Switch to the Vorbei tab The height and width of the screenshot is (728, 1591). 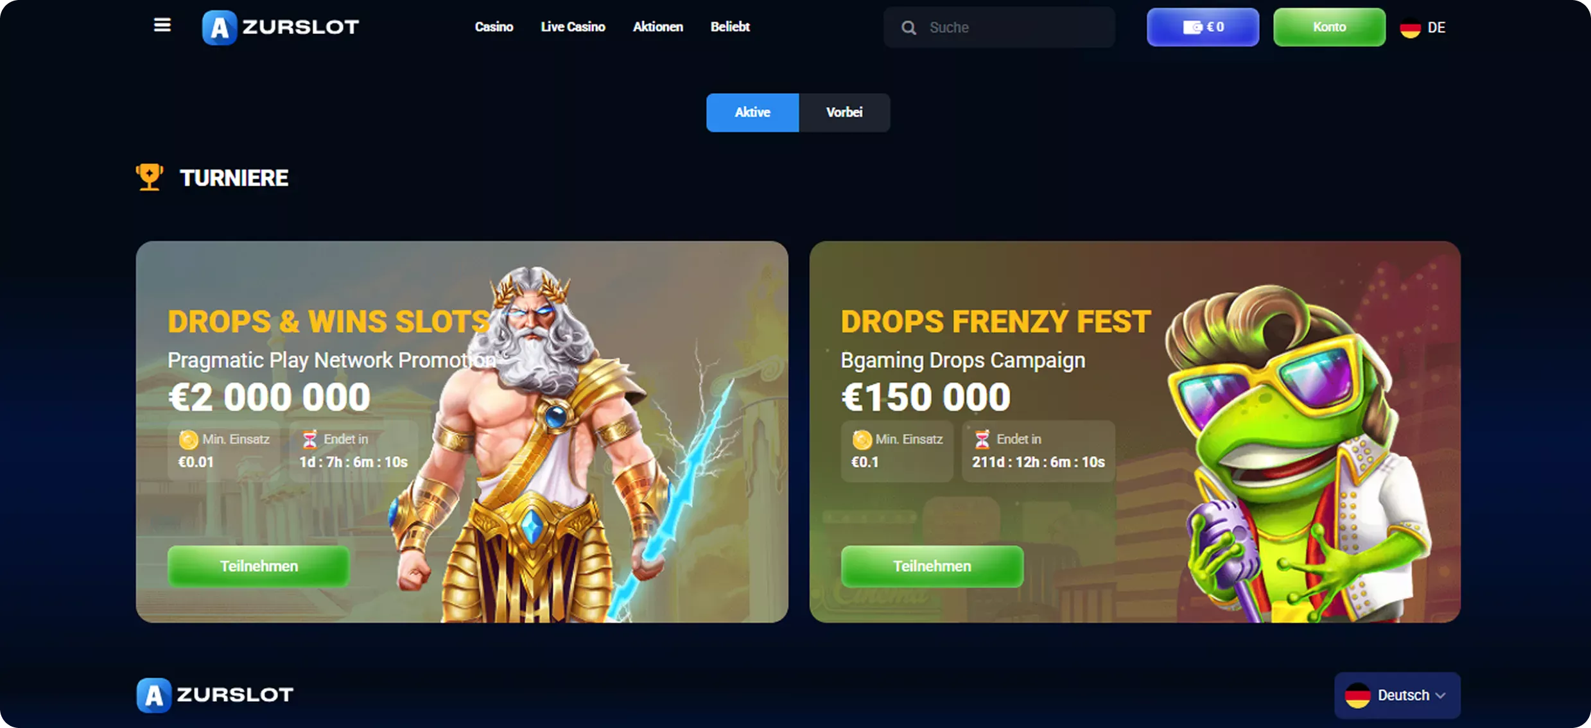pos(844,112)
